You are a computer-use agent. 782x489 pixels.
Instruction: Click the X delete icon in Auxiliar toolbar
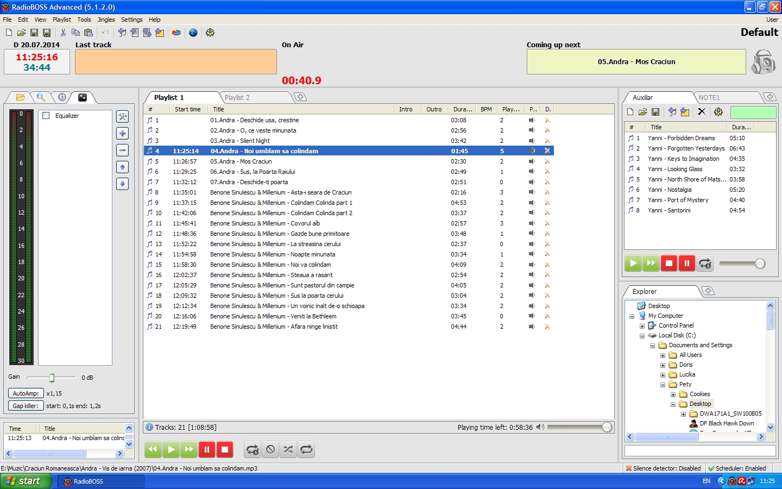[702, 112]
